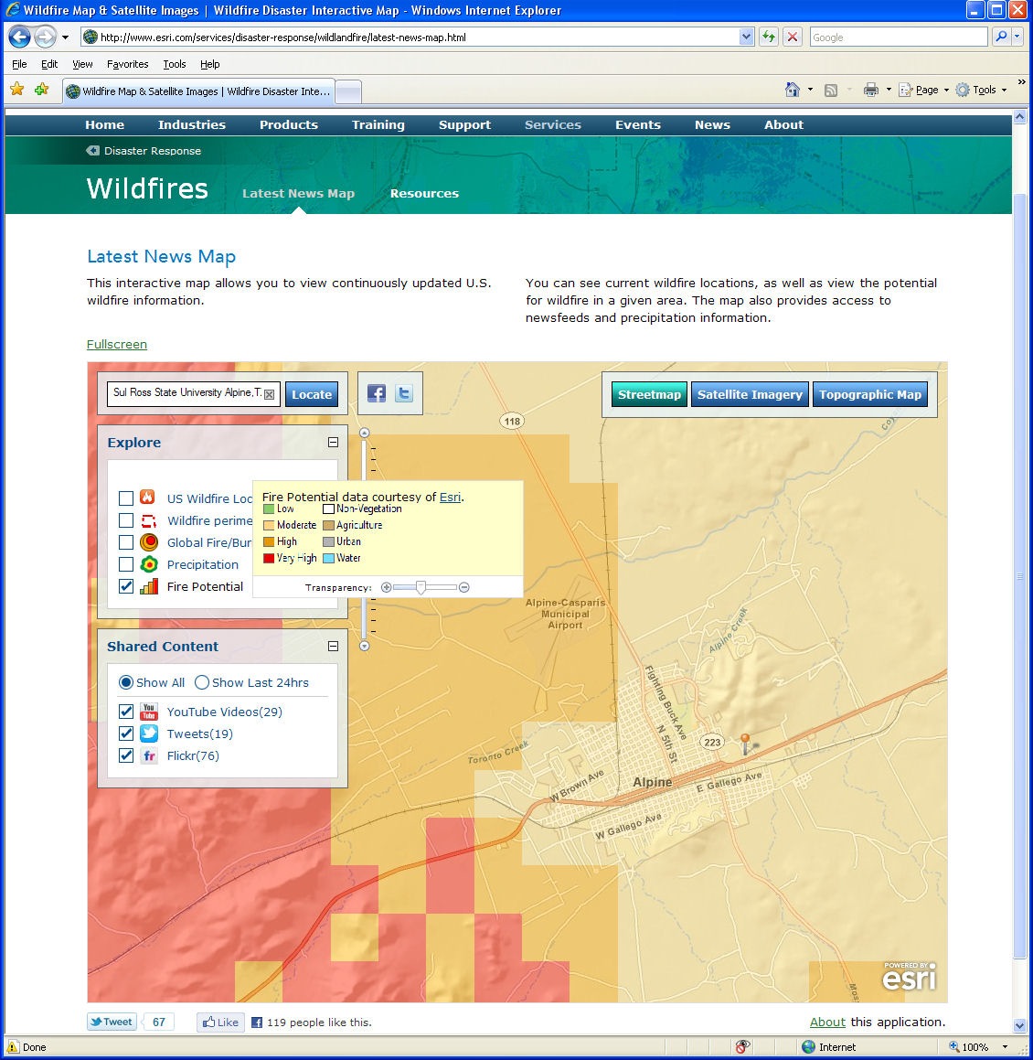The width and height of the screenshot is (1033, 1060).
Task: Click the Print icon
Action: (x=871, y=90)
